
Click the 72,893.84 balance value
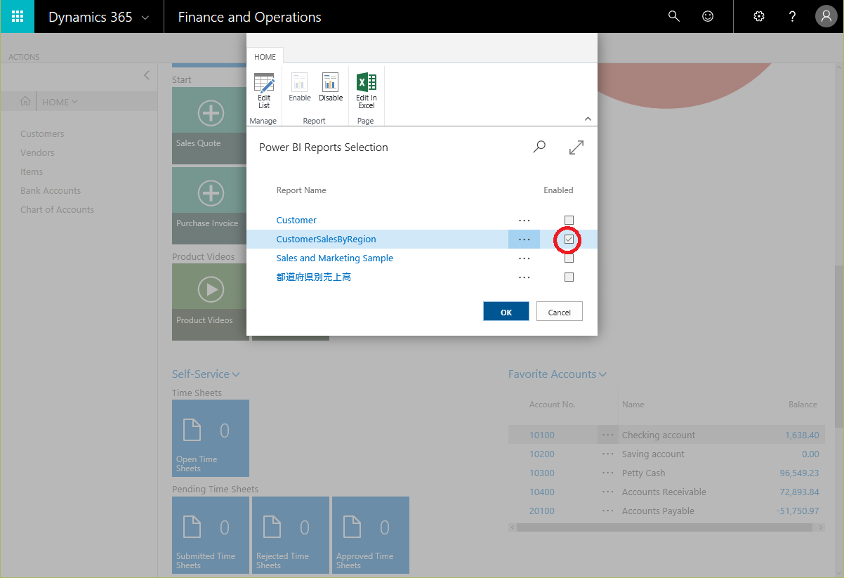click(799, 492)
